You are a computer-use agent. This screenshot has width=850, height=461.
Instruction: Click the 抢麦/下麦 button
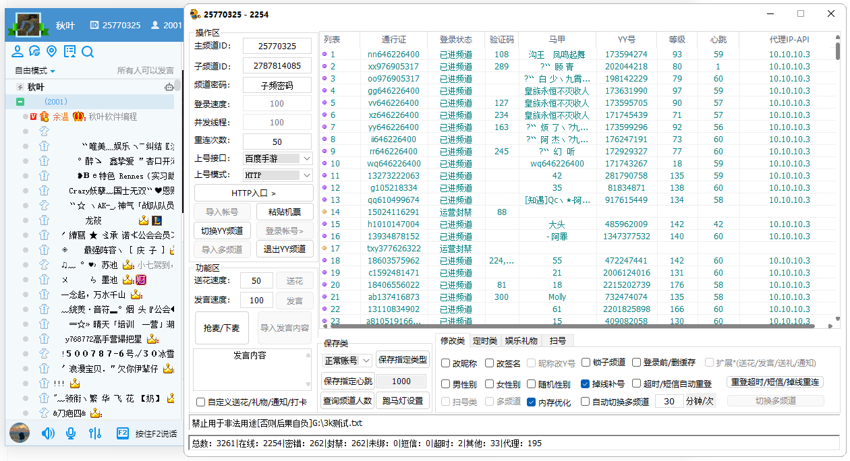coord(222,328)
